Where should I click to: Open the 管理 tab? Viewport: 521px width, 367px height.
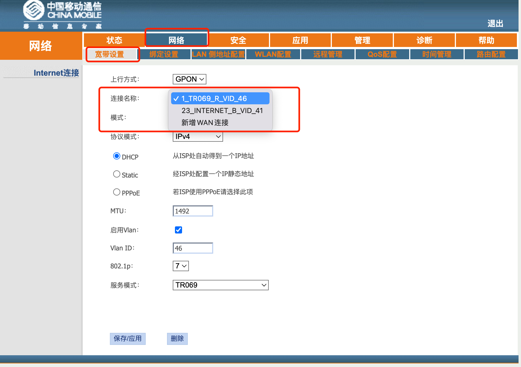tap(362, 40)
